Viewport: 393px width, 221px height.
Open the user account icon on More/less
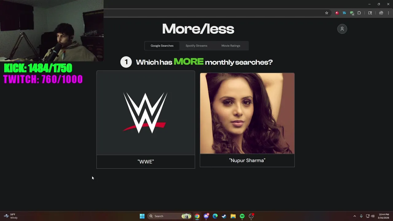coord(342,29)
